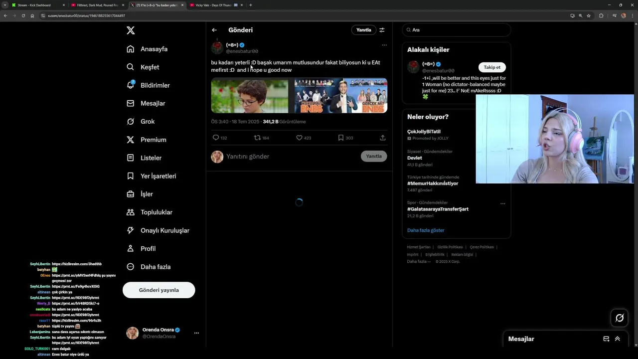Image resolution: width=638 pixels, height=359 pixels.
Task: Open a new browser tab with plus
Action: 251,5
